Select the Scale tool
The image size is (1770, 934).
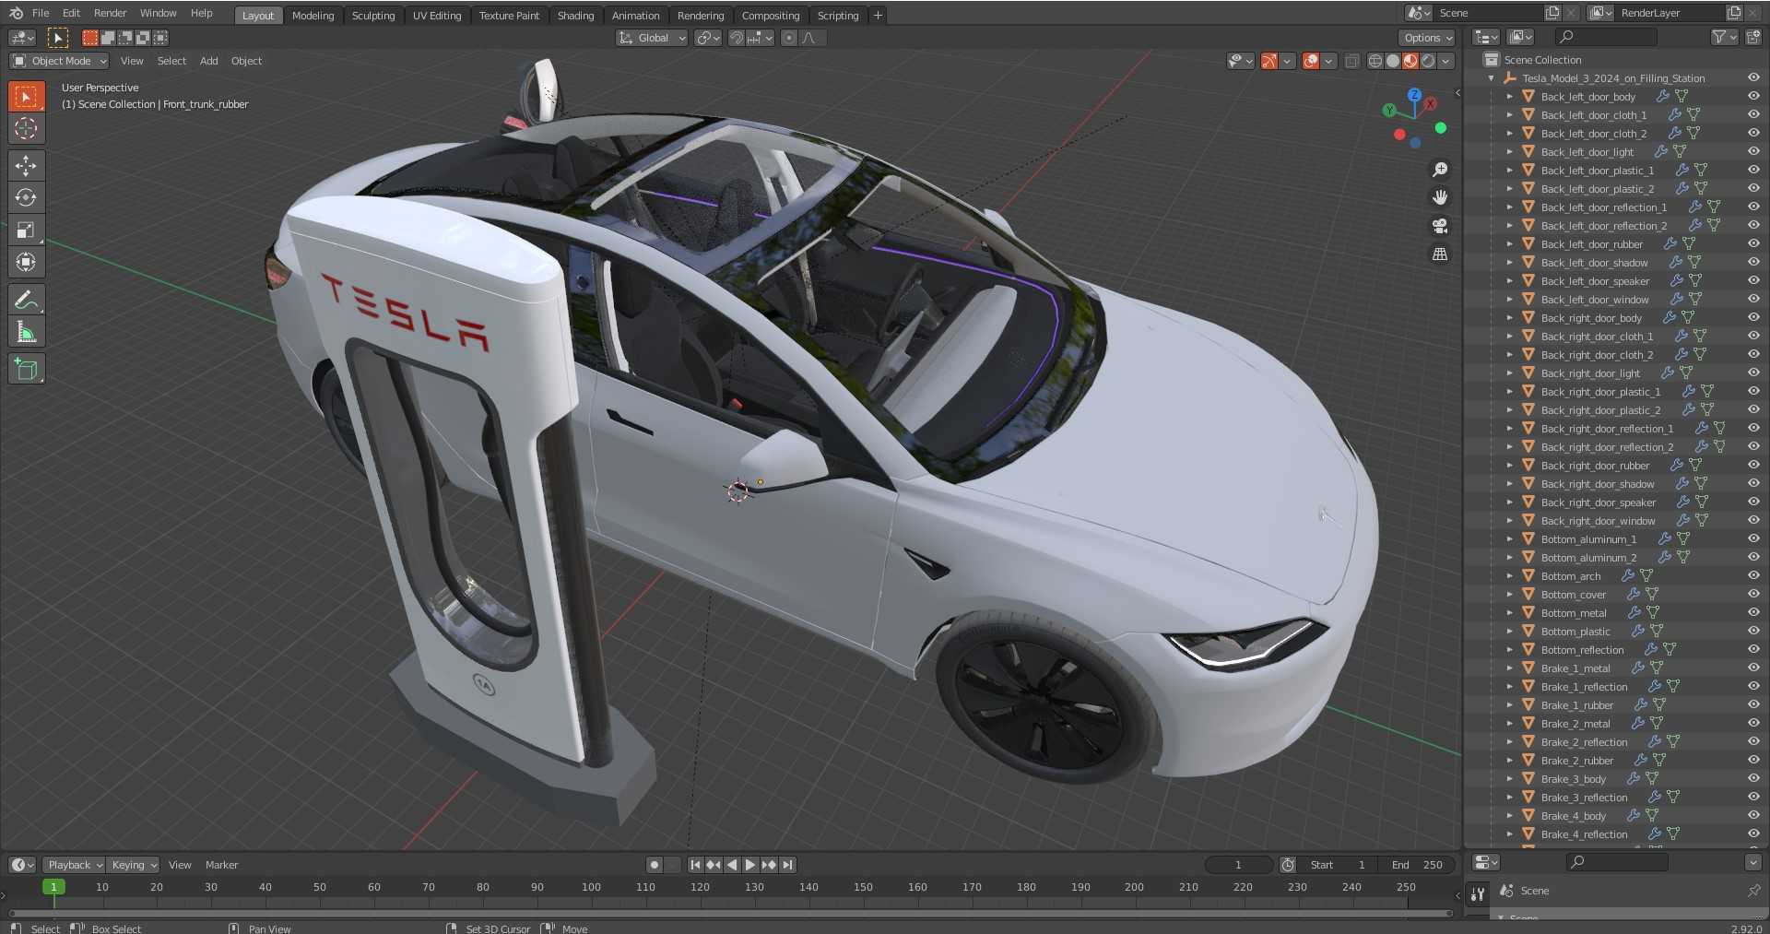[26, 230]
